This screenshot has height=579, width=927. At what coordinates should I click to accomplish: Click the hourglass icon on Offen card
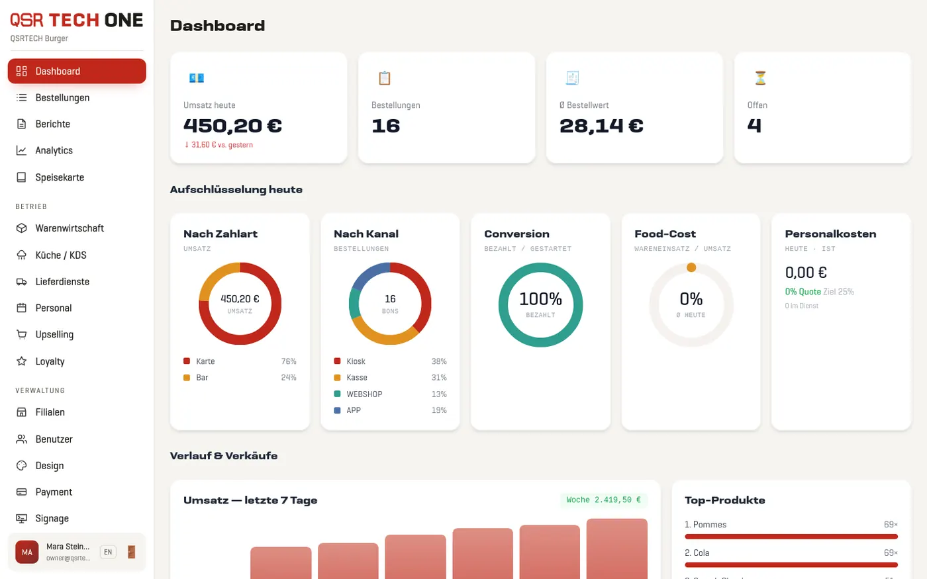coord(760,78)
